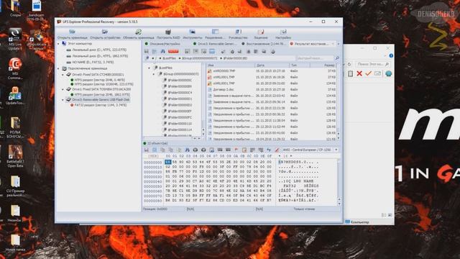Open the MSI Live Update 6 desktop icon
Screen dimensions: 460x259
tap(15, 39)
